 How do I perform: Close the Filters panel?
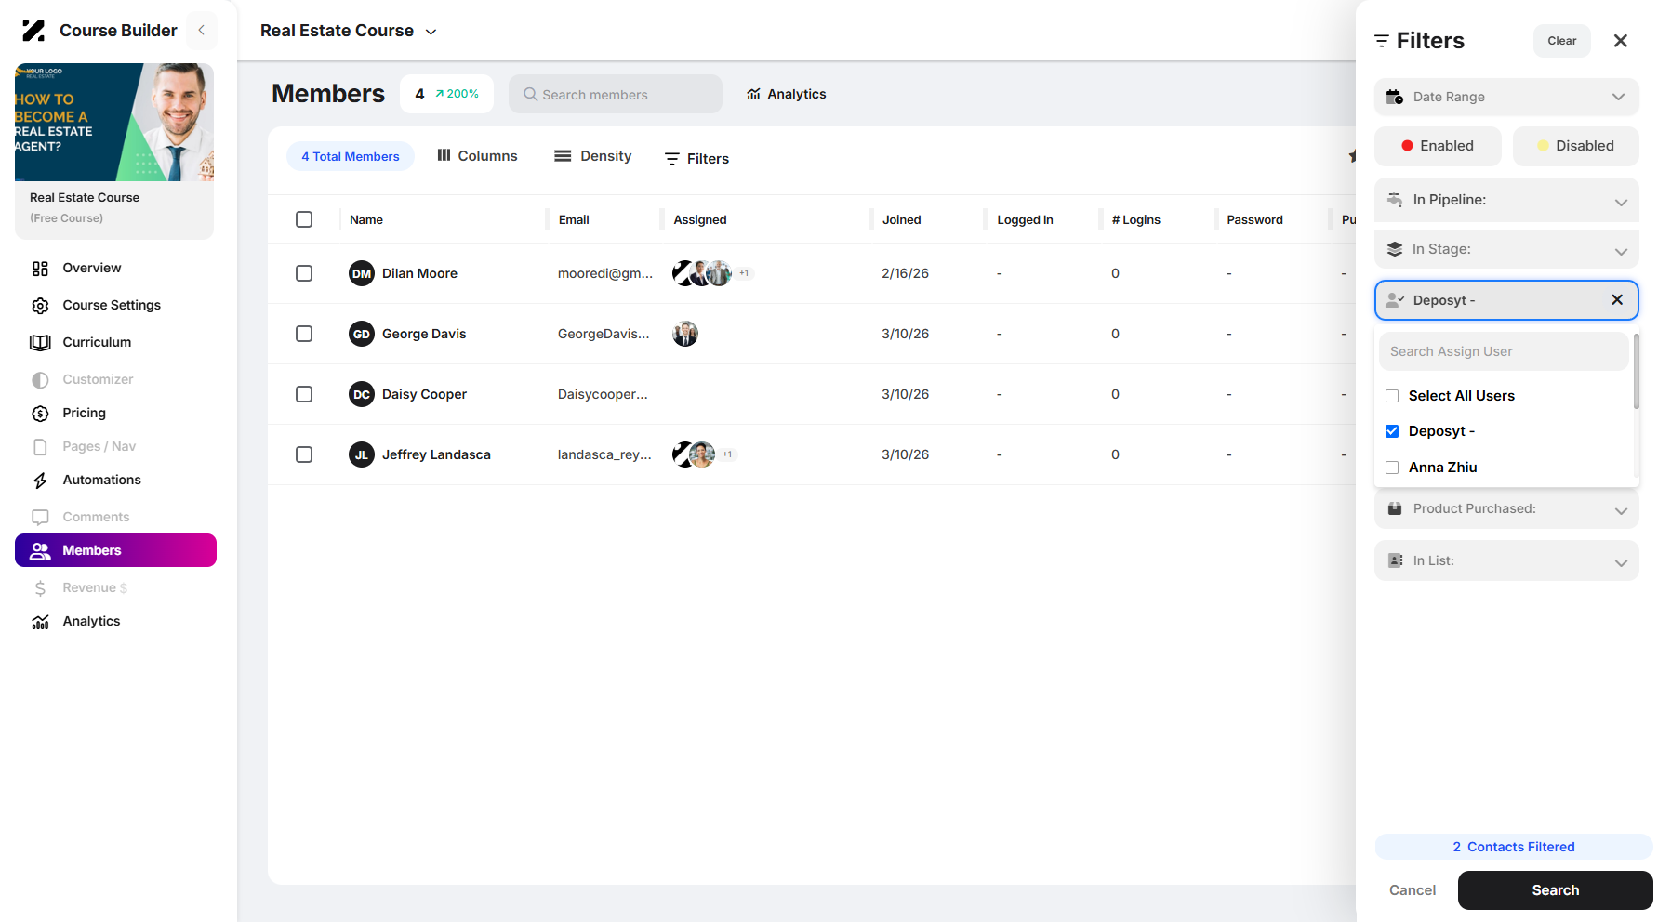tap(1621, 41)
